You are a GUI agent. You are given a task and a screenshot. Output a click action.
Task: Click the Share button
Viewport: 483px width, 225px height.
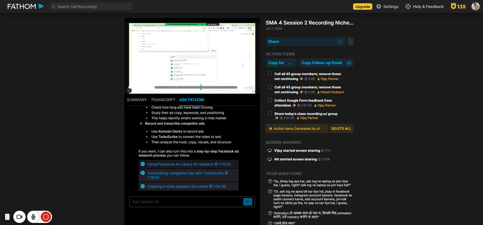pyautogui.click(x=305, y=42)
